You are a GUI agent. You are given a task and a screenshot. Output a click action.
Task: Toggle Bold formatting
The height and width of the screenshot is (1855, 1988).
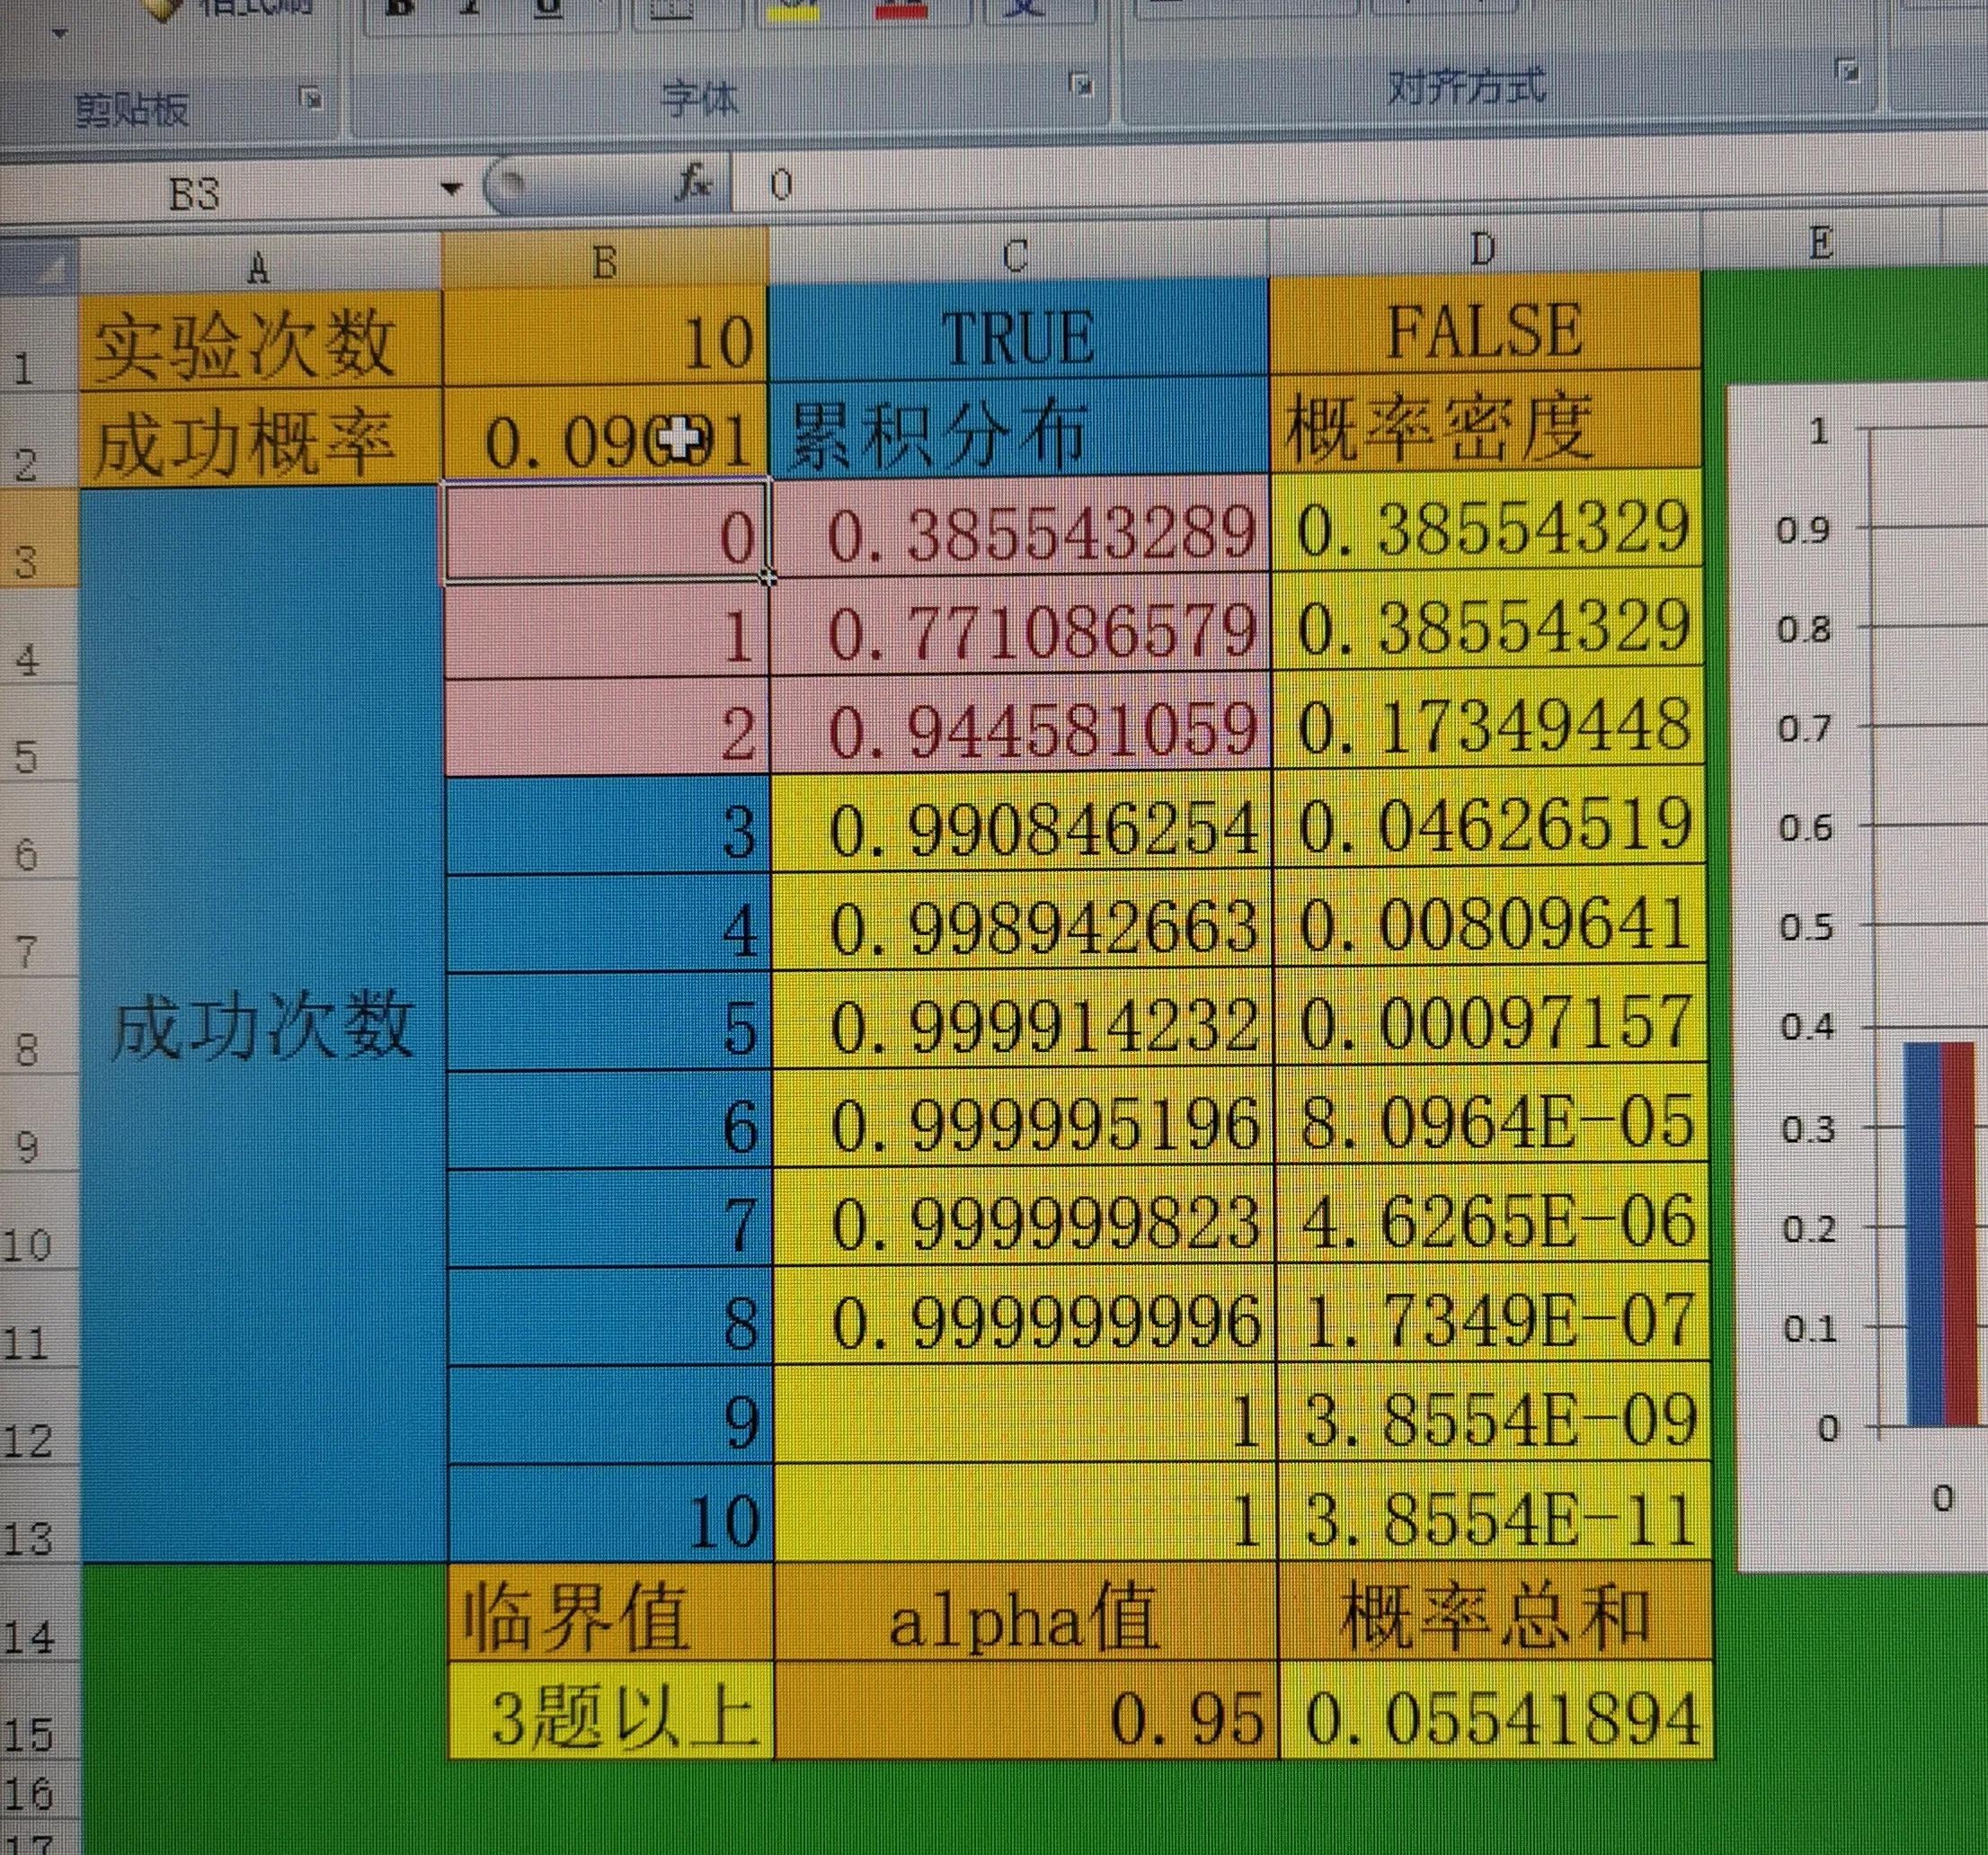tap(398, 6)
